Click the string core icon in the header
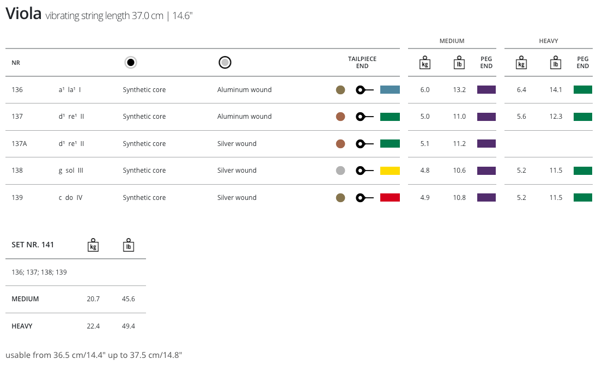The image size is (596, 365). 130,63
